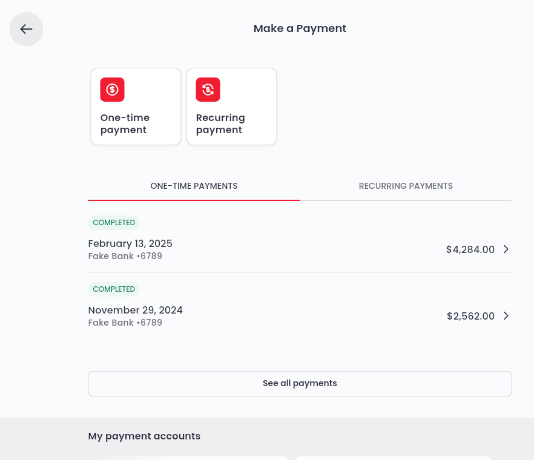
Task: Select the second payment account card
Action: pos(394,458)
